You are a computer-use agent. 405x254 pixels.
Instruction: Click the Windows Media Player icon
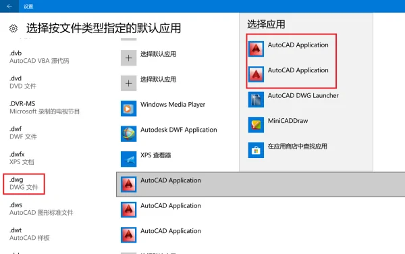(x=129, y=109)
